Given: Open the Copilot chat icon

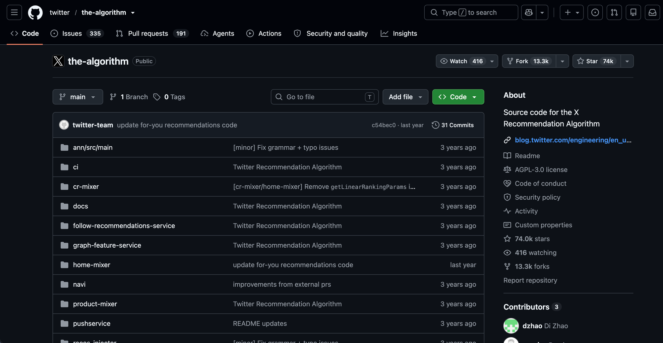Looking at the screenshot, I should [x=529, y=13].
